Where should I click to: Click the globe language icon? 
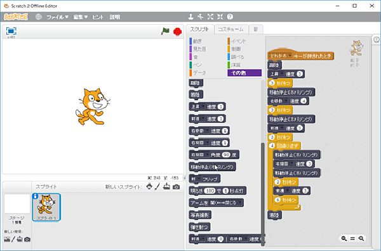[38, 17]
